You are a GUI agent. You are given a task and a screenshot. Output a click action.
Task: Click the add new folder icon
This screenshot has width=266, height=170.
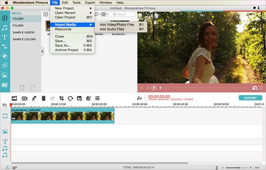(x=22, y=88)
